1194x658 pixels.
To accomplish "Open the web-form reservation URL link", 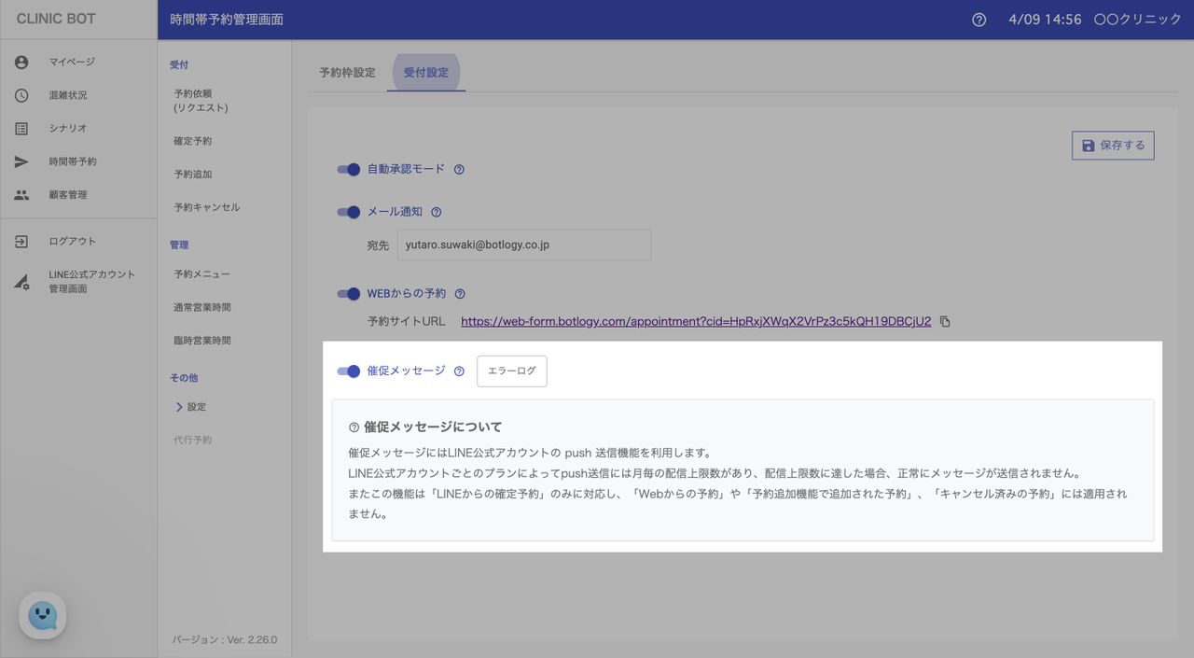I will [696, 321].
